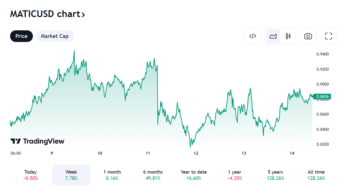
Task: Show the 1 year performance range
Action: coord(234,175)
